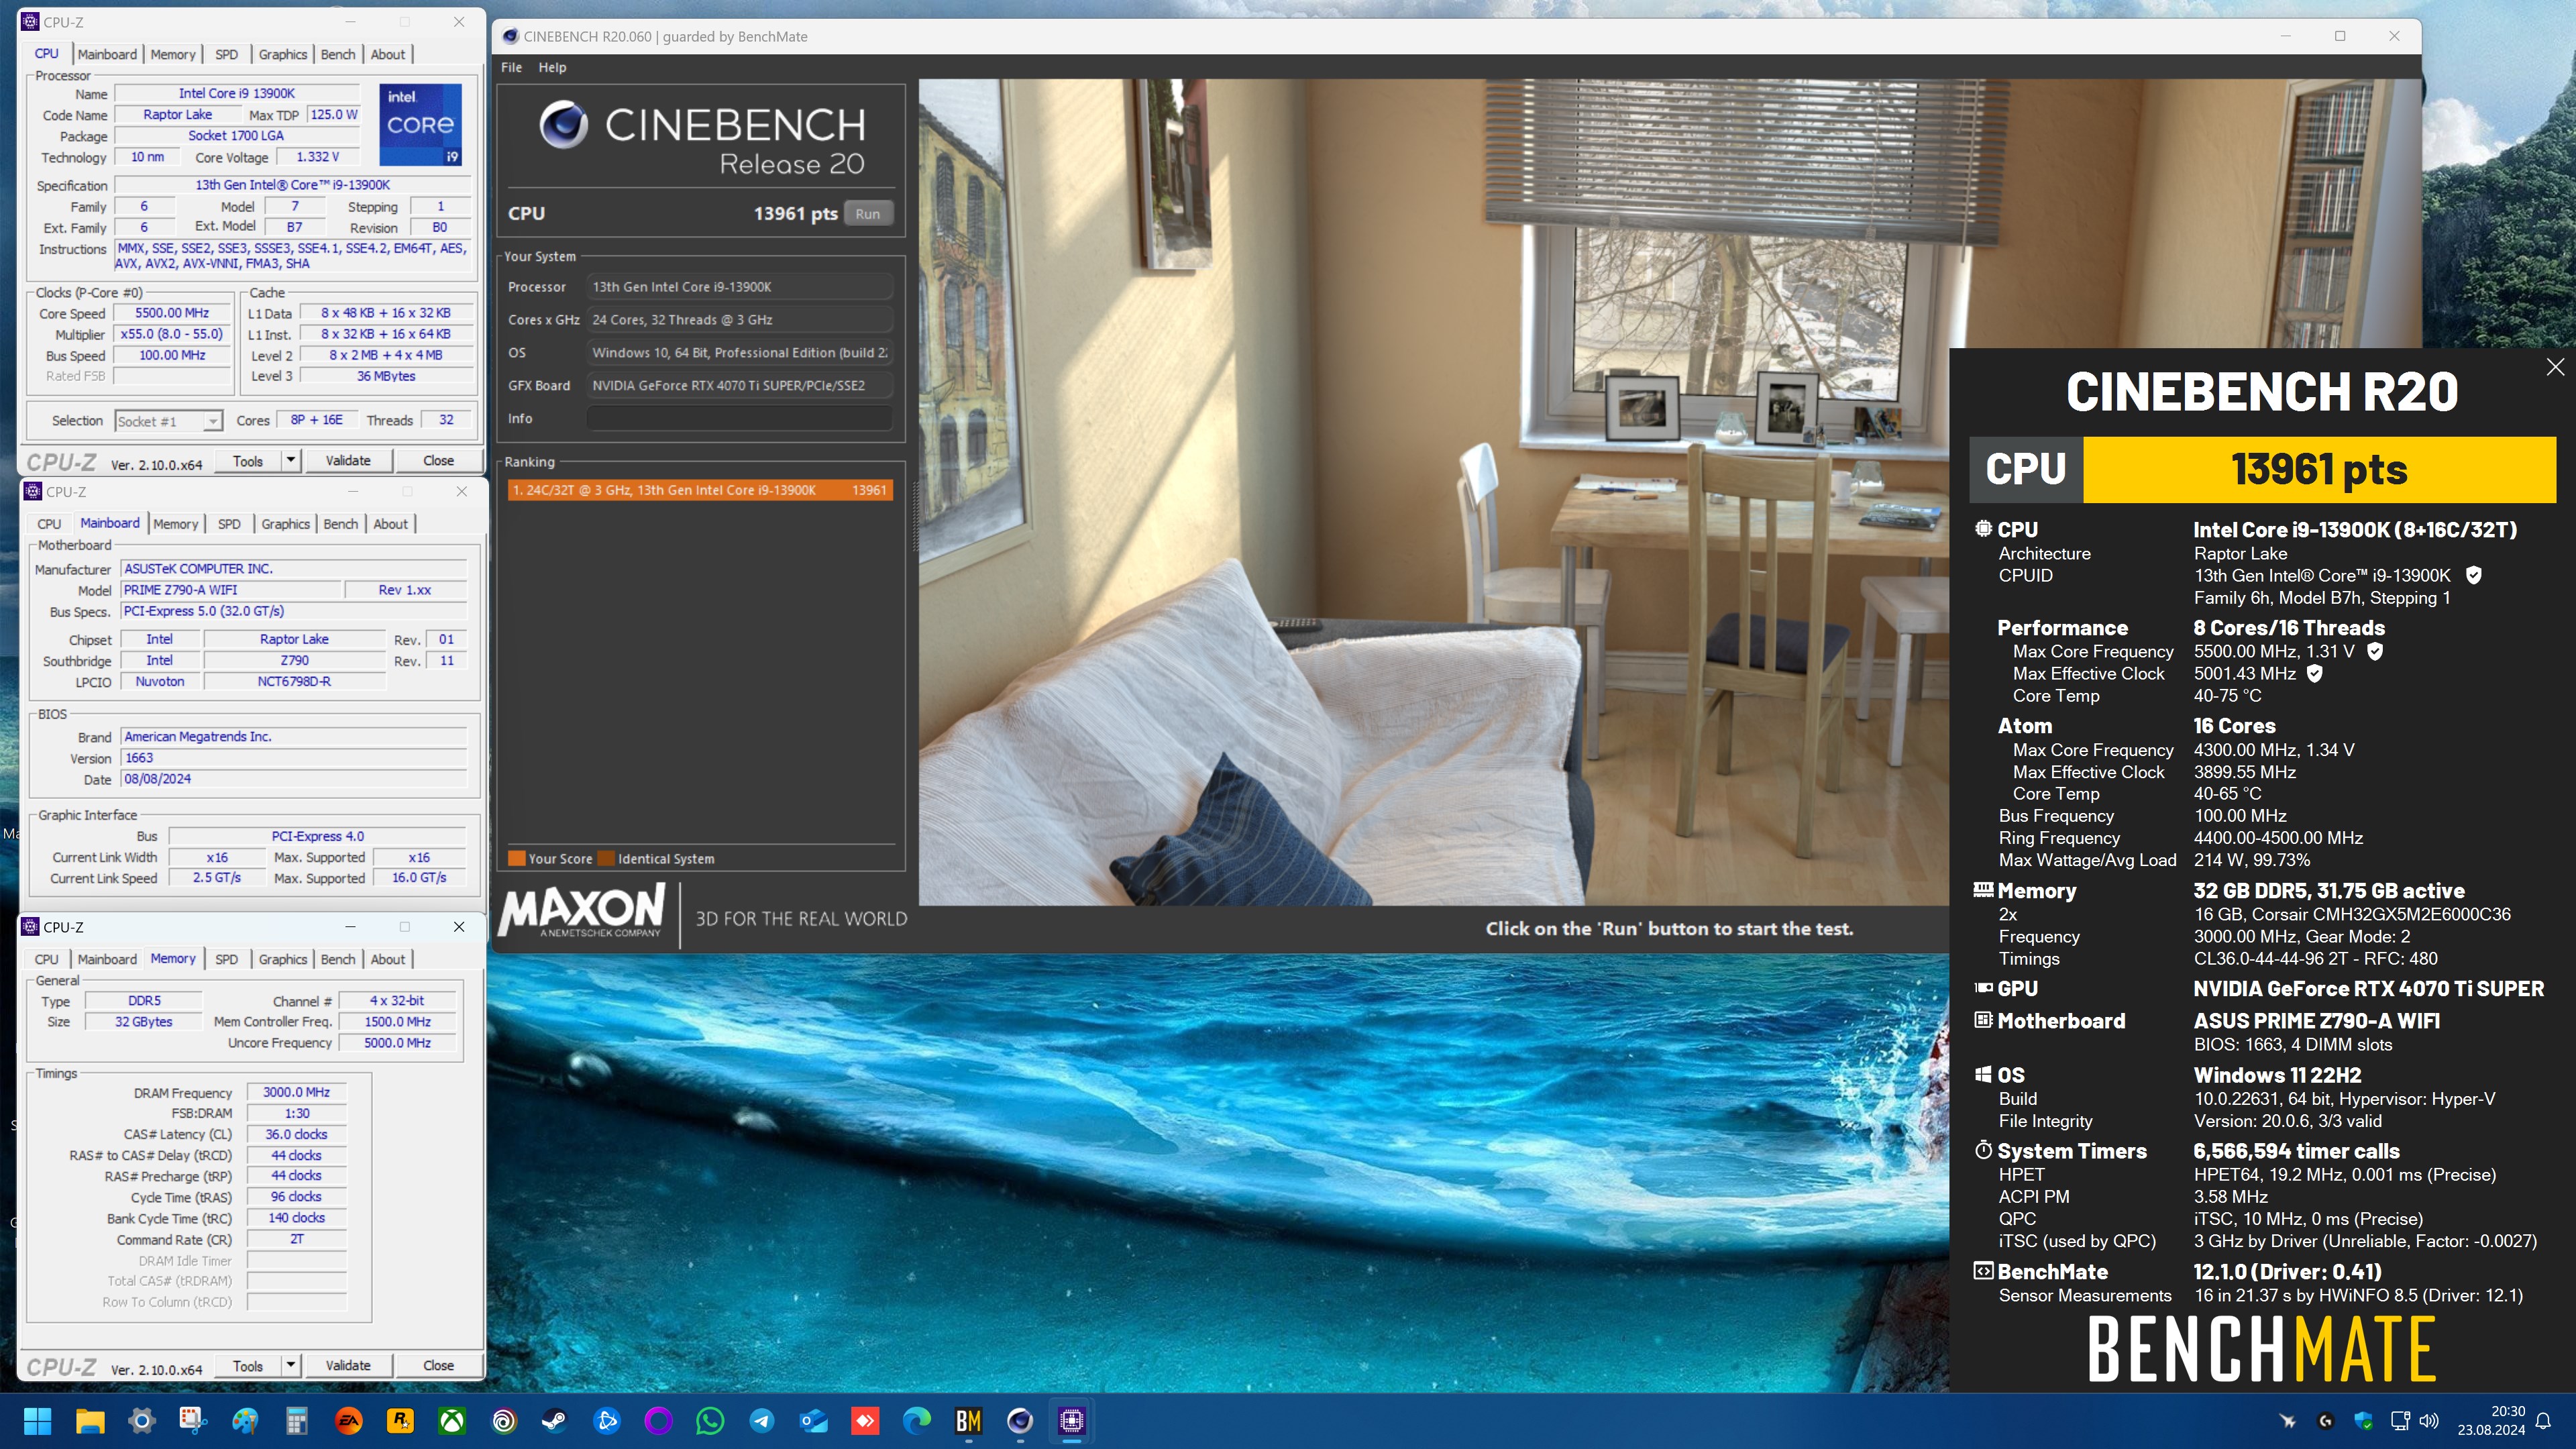This screenshot has width=2576, height=1449.
Task: Launch Steam from the taskbar
Action: coord(555,1420)
